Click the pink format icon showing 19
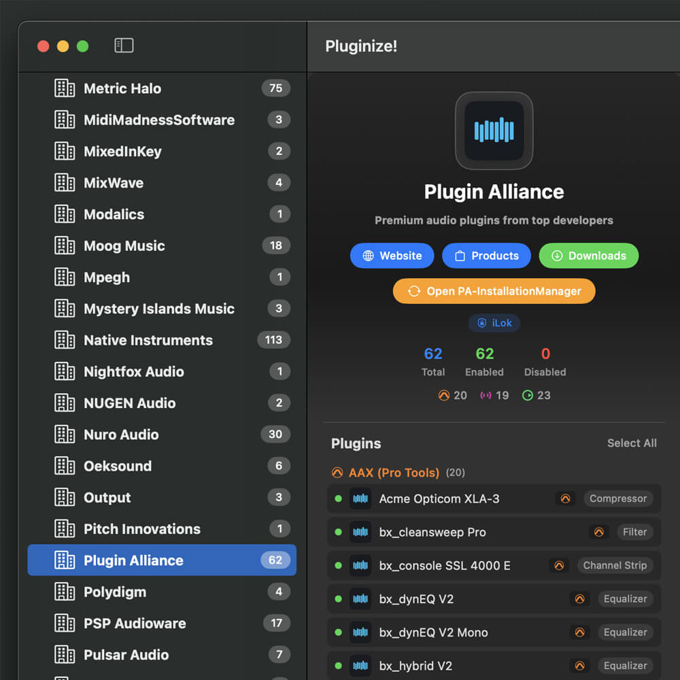Screen dimensions: 680x680 (x=486, y=395)
